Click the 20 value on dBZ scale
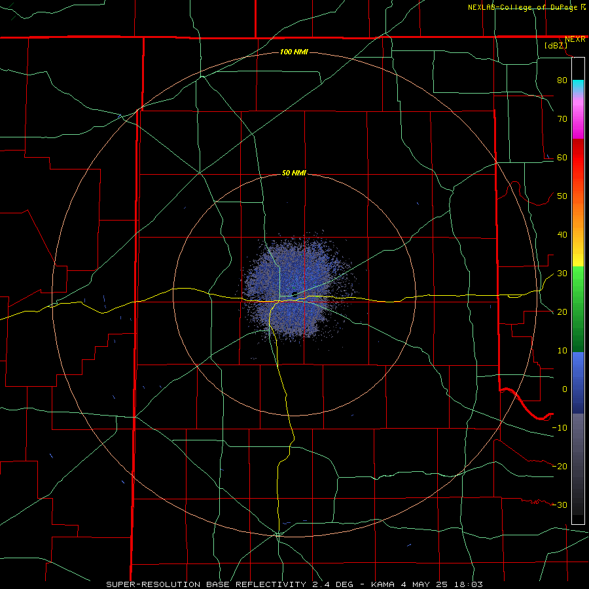 562,312
